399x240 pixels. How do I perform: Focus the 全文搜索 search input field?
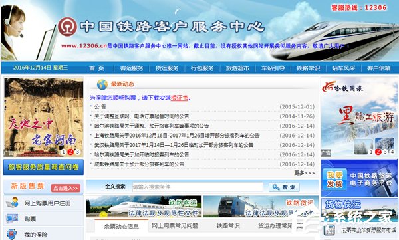tap(198, 187)
